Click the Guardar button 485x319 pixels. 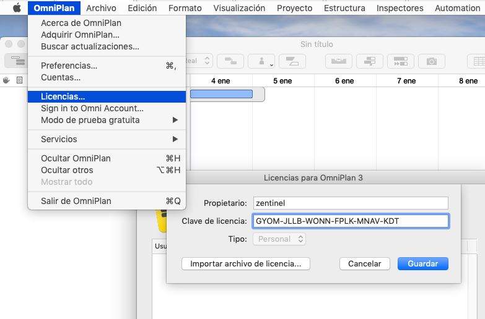coord(422,263)
